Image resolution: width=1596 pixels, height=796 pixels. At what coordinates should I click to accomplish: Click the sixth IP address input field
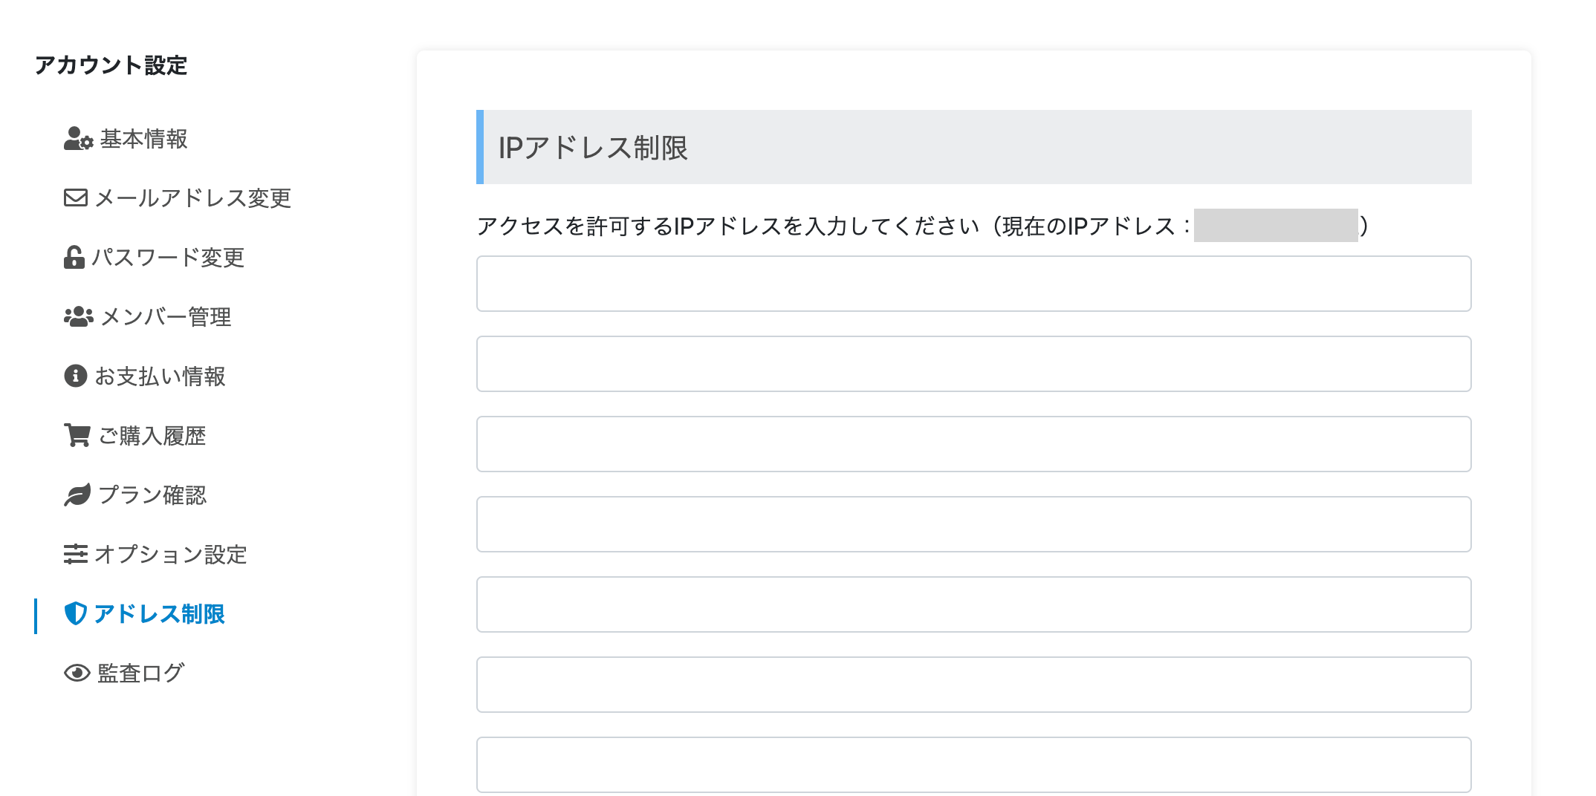973,685
